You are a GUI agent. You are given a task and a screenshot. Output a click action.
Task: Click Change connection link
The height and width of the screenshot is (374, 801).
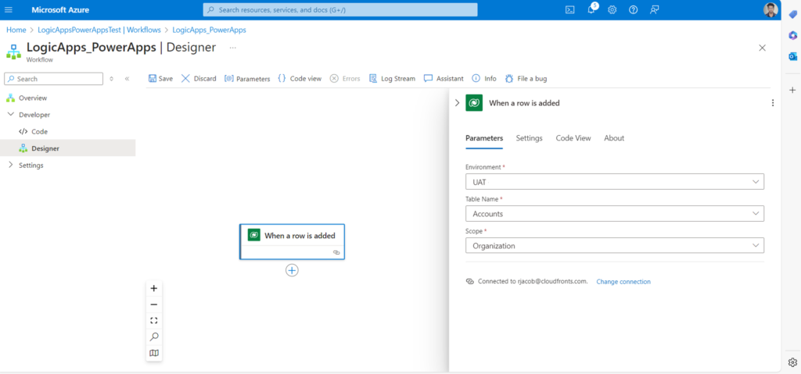tap(623, 282)
